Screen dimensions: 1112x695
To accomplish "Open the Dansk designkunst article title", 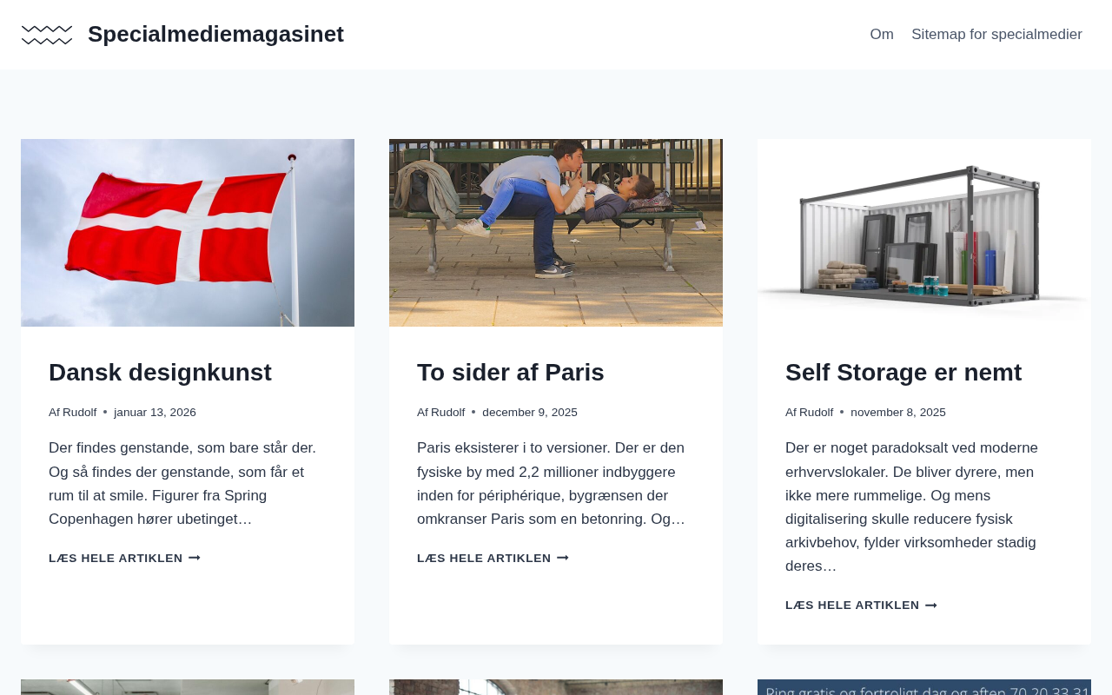I will pyautogui.click(x=160, y=372).
